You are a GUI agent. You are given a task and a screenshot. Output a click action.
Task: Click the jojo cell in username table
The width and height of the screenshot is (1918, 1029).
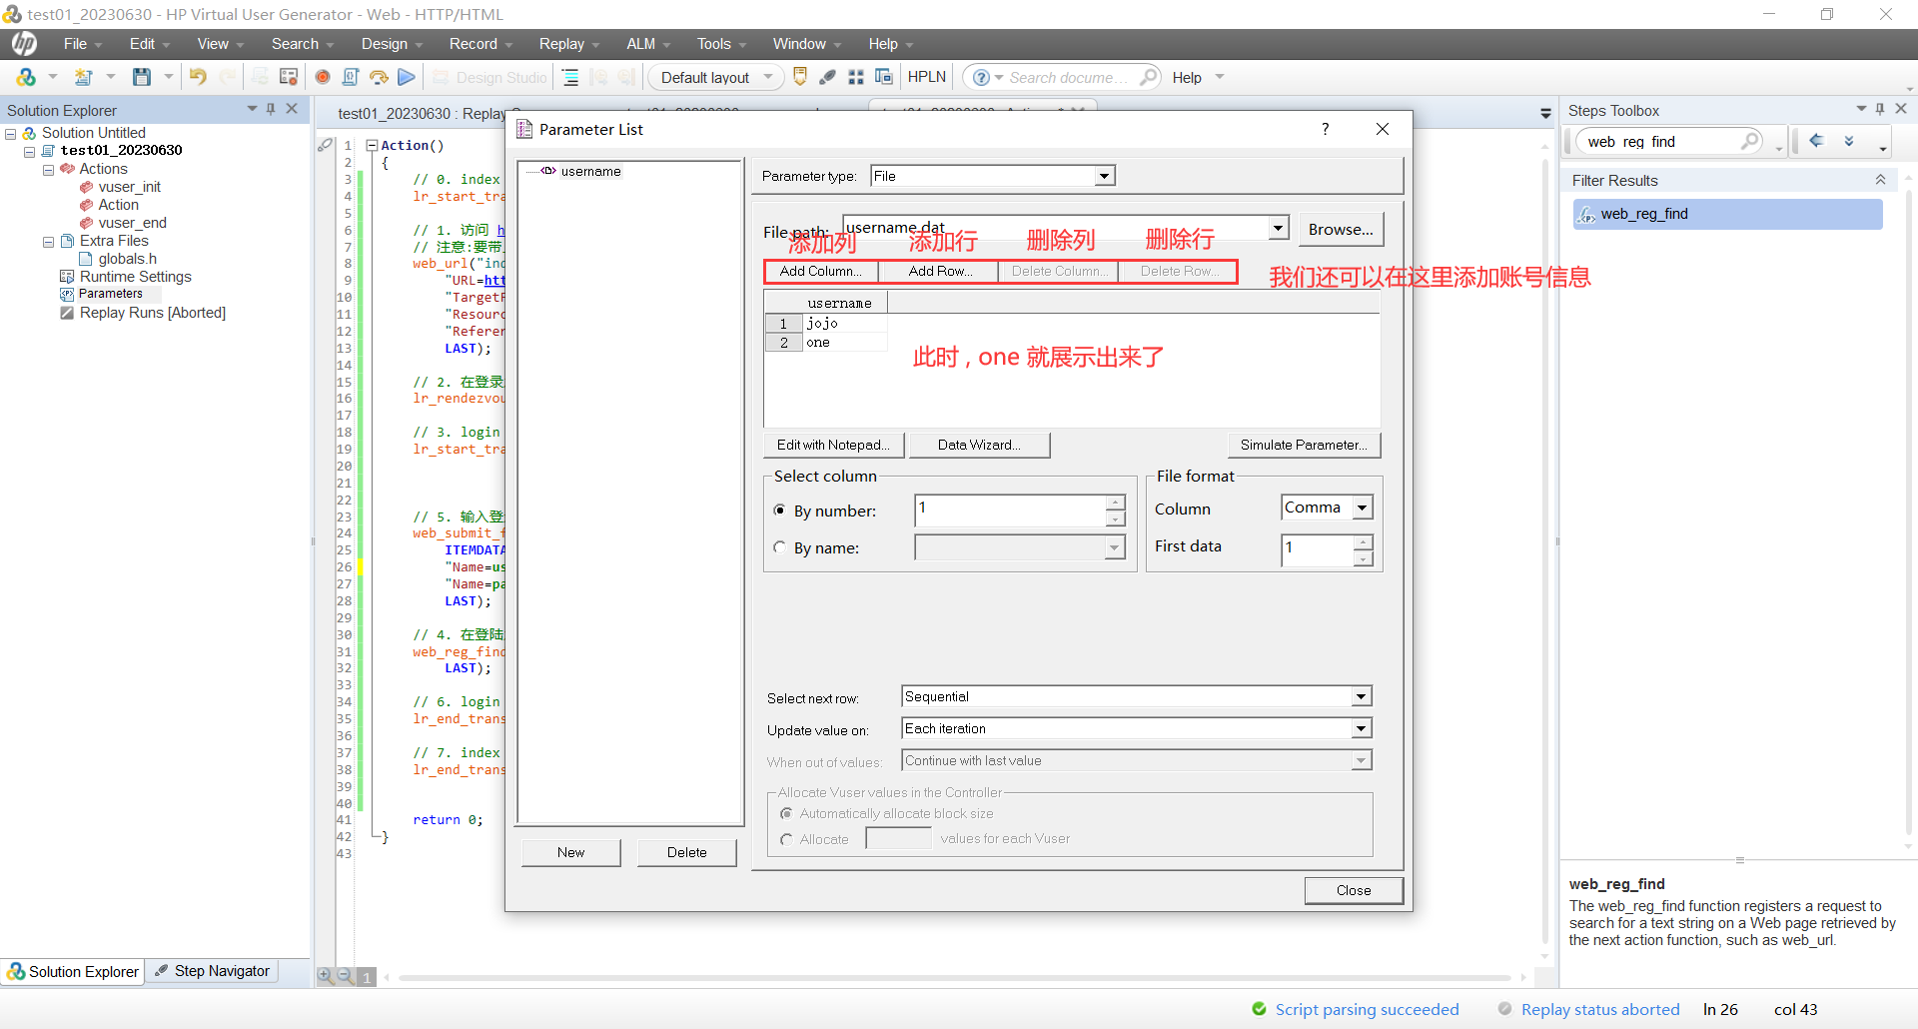pyautogui.click(x=845, y=323)
